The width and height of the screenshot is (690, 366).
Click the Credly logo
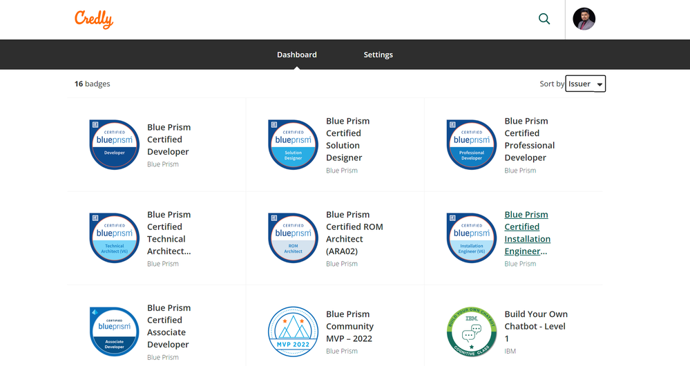tap(94, 19)
